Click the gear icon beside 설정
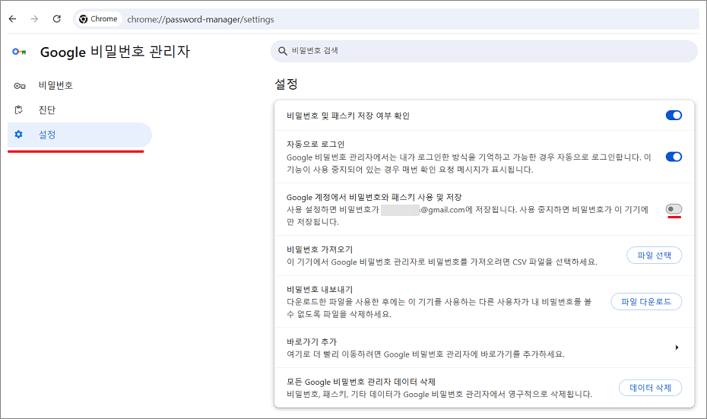This screenshot has width=707, height=419. tap(18, 135)
